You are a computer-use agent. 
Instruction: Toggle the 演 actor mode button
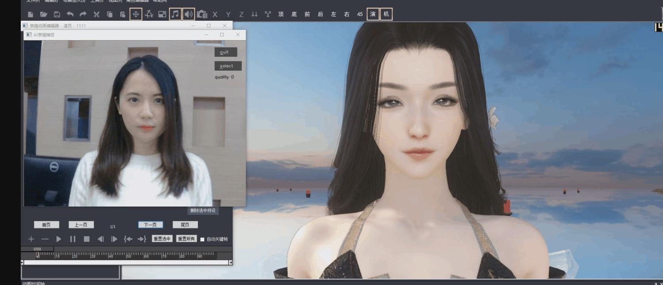pyautogui.click(x=373, y=15)
